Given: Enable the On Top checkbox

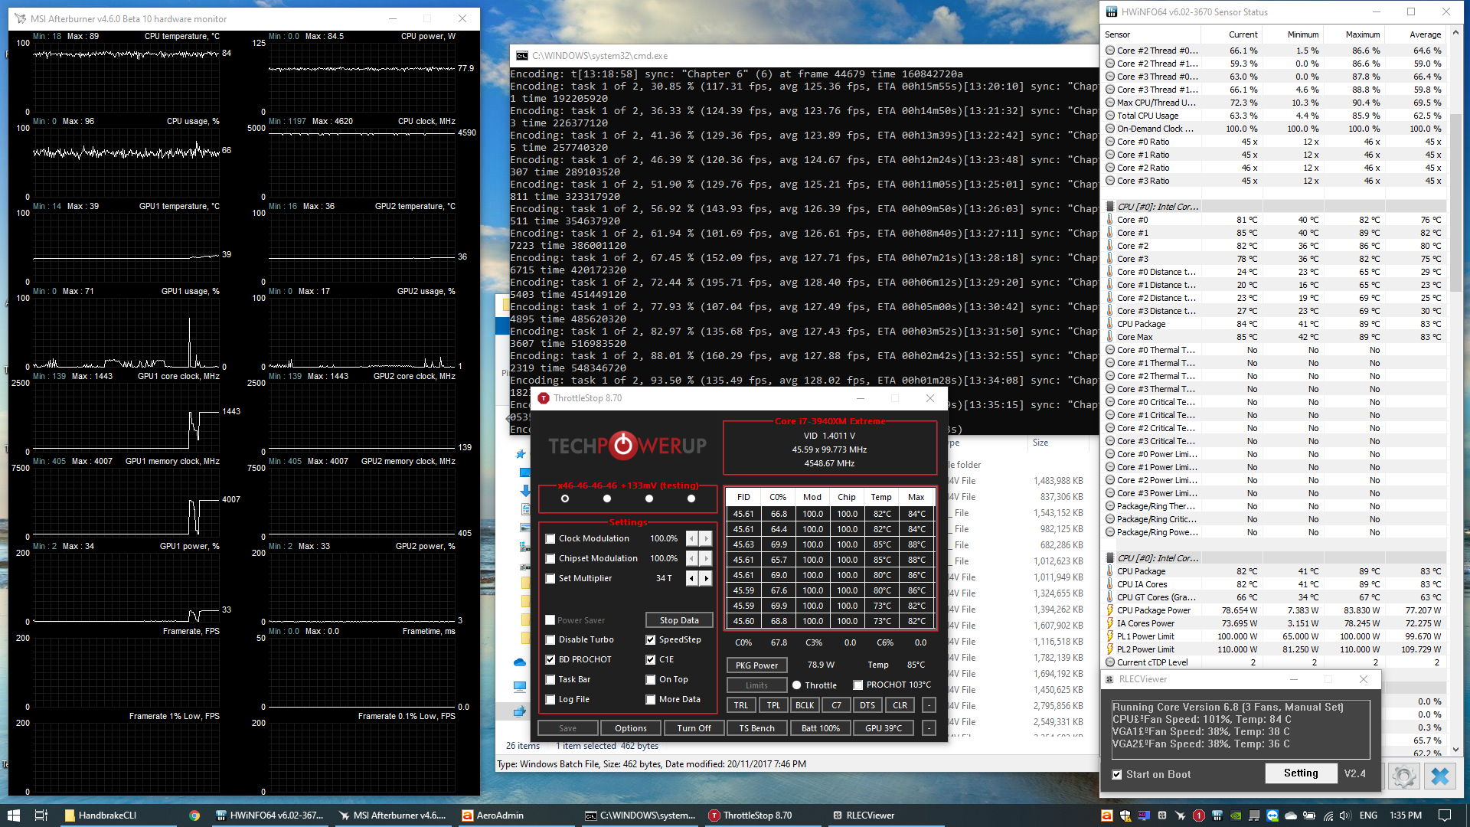Looking at the screenshot, I should (x=651, y=680).
